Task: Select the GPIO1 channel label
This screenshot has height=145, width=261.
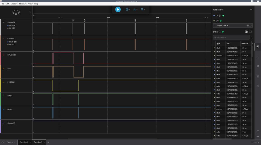Action: [x=10, y=96]
